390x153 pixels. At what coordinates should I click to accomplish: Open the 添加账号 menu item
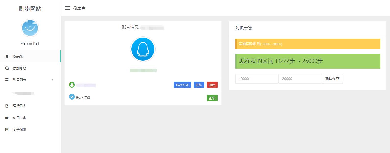[20, 68]
